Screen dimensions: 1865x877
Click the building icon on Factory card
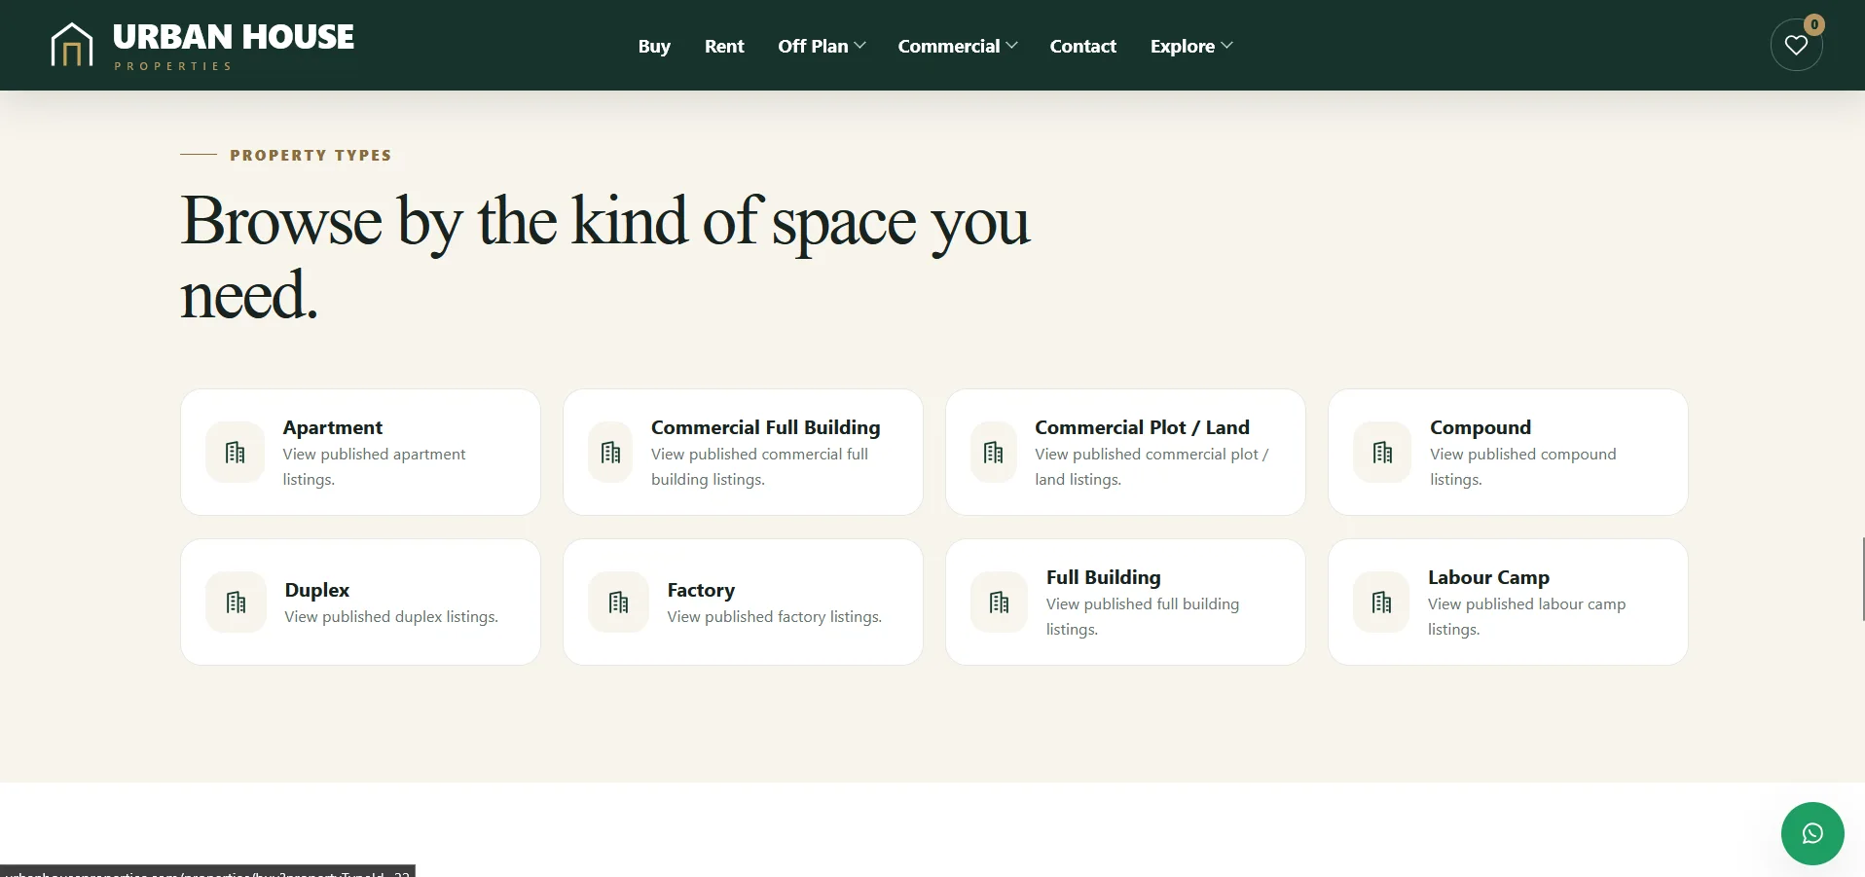tap(619, 603)
